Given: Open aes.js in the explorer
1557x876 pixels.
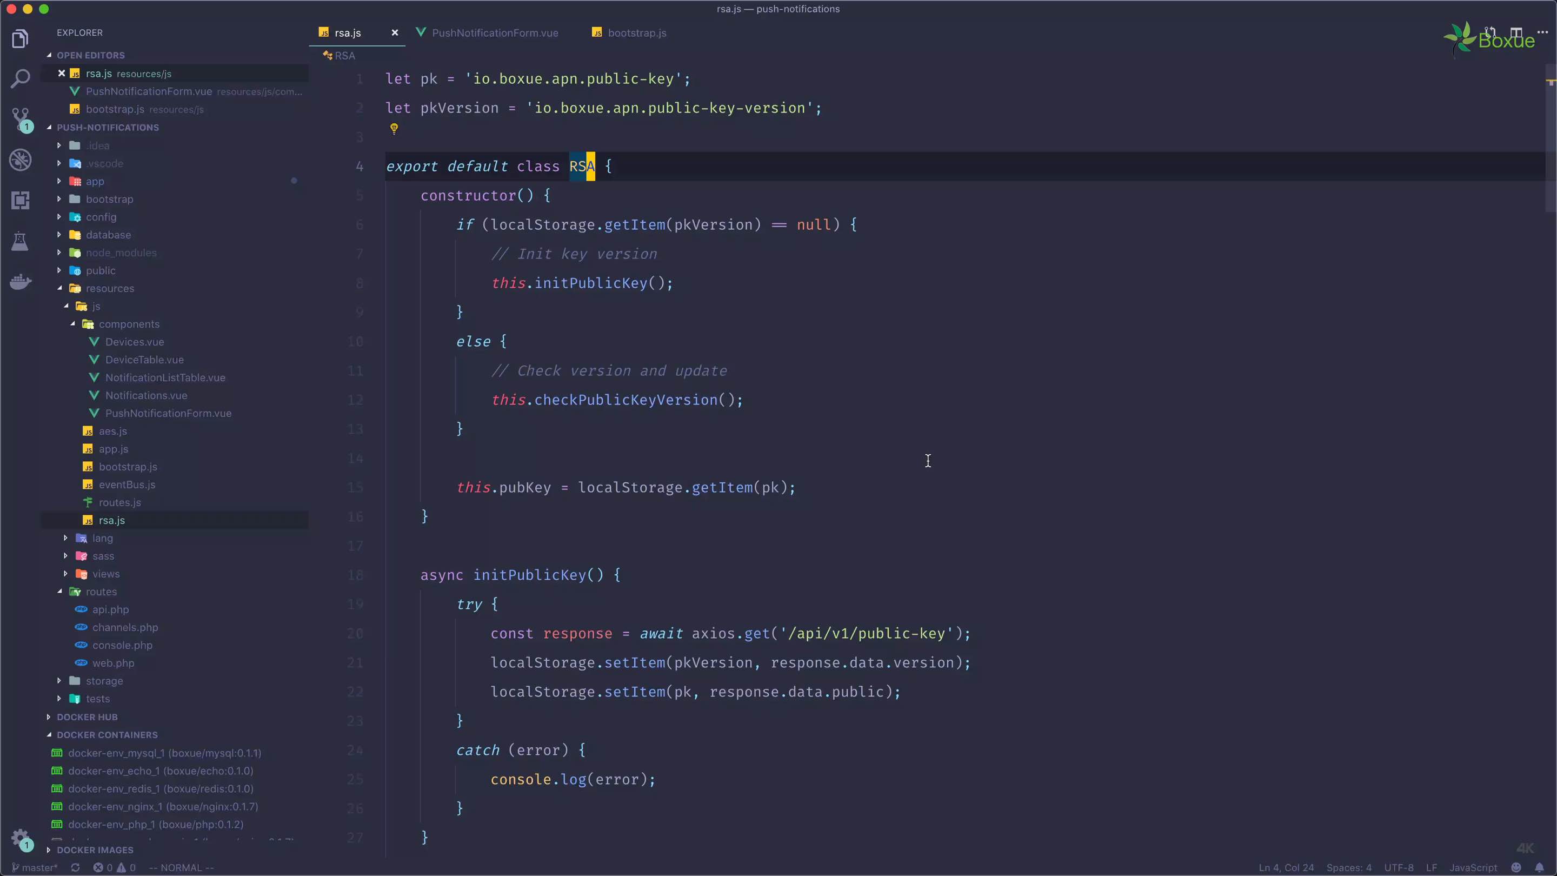Looking at the screenshot, I should click(x=112, y=431).
